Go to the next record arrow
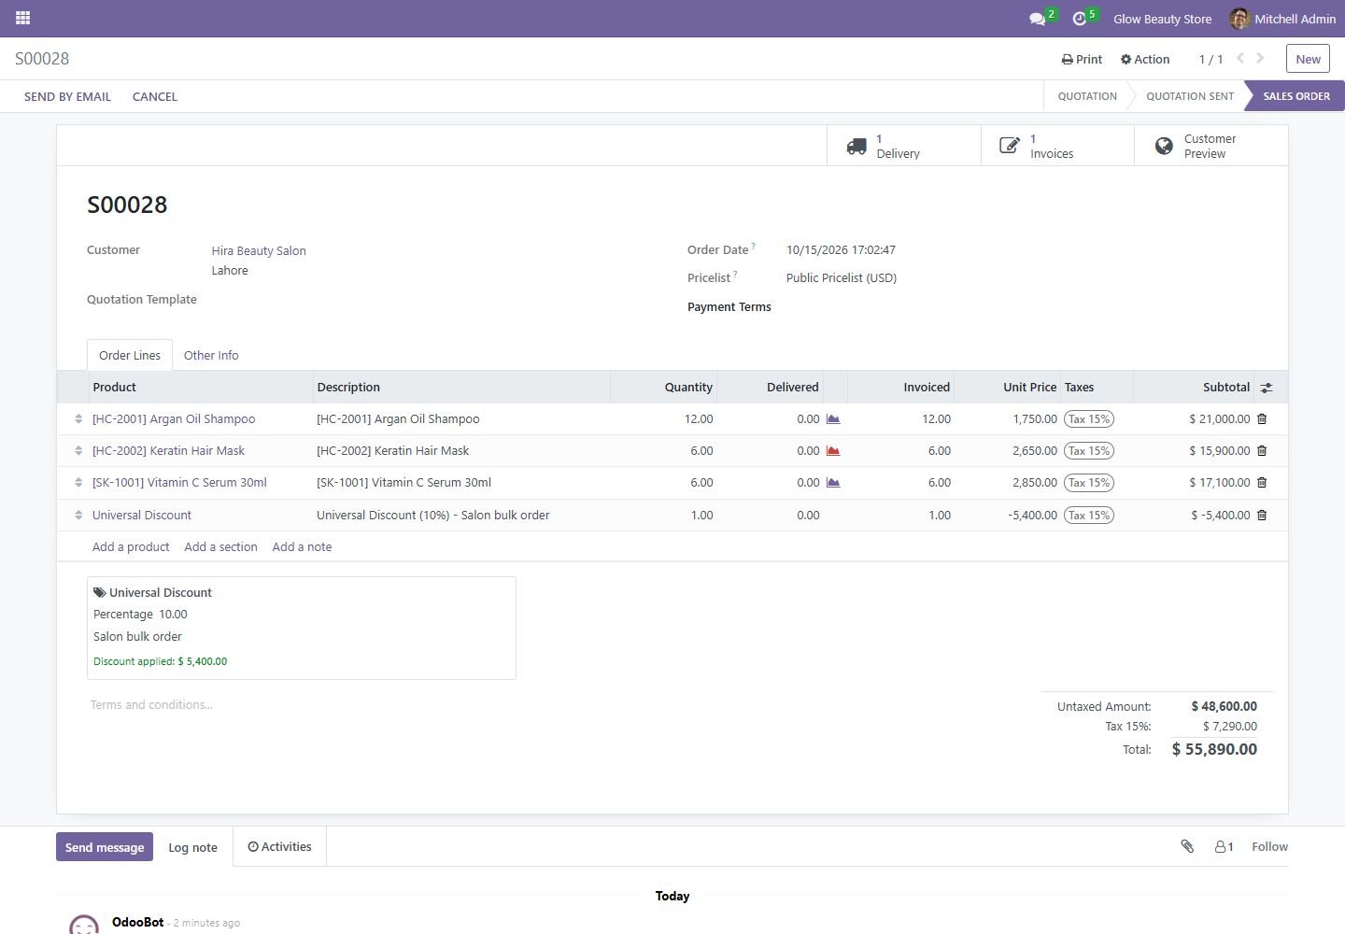This screenshot has width=1345, height=934. [1260, 58]
